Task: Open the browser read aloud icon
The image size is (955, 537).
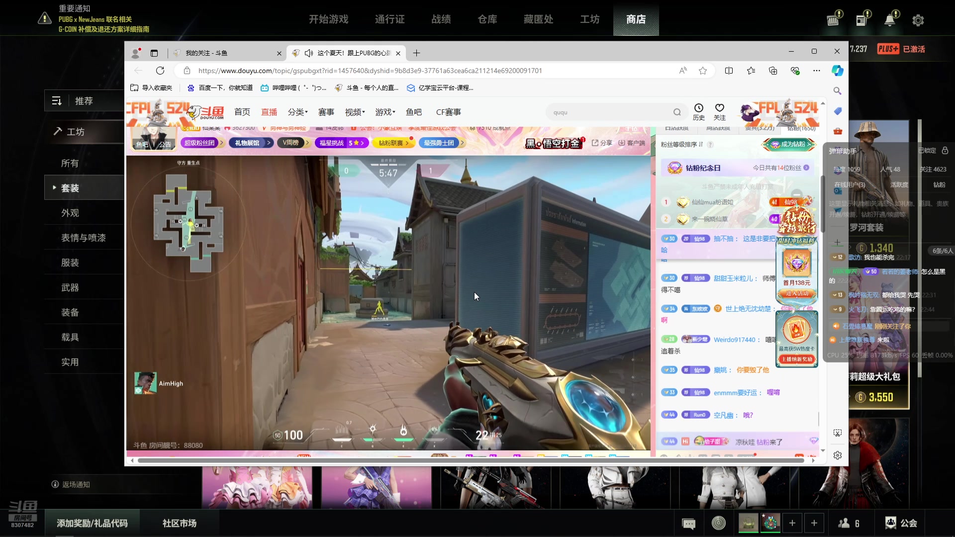Action: tap(683, 71)
